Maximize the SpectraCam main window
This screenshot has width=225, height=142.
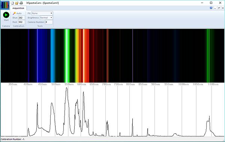tap(211, 3)
